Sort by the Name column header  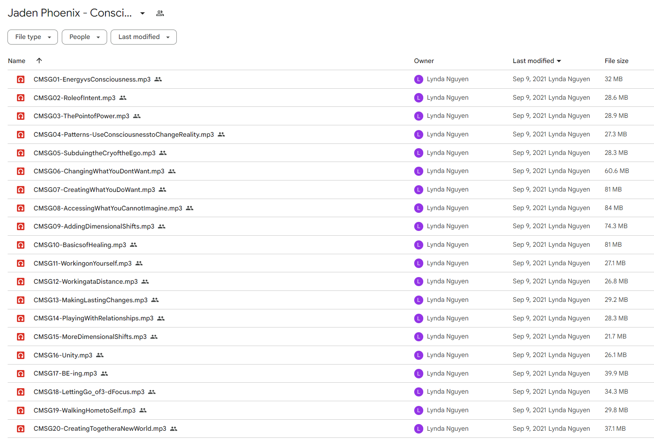tap(17, 61)
